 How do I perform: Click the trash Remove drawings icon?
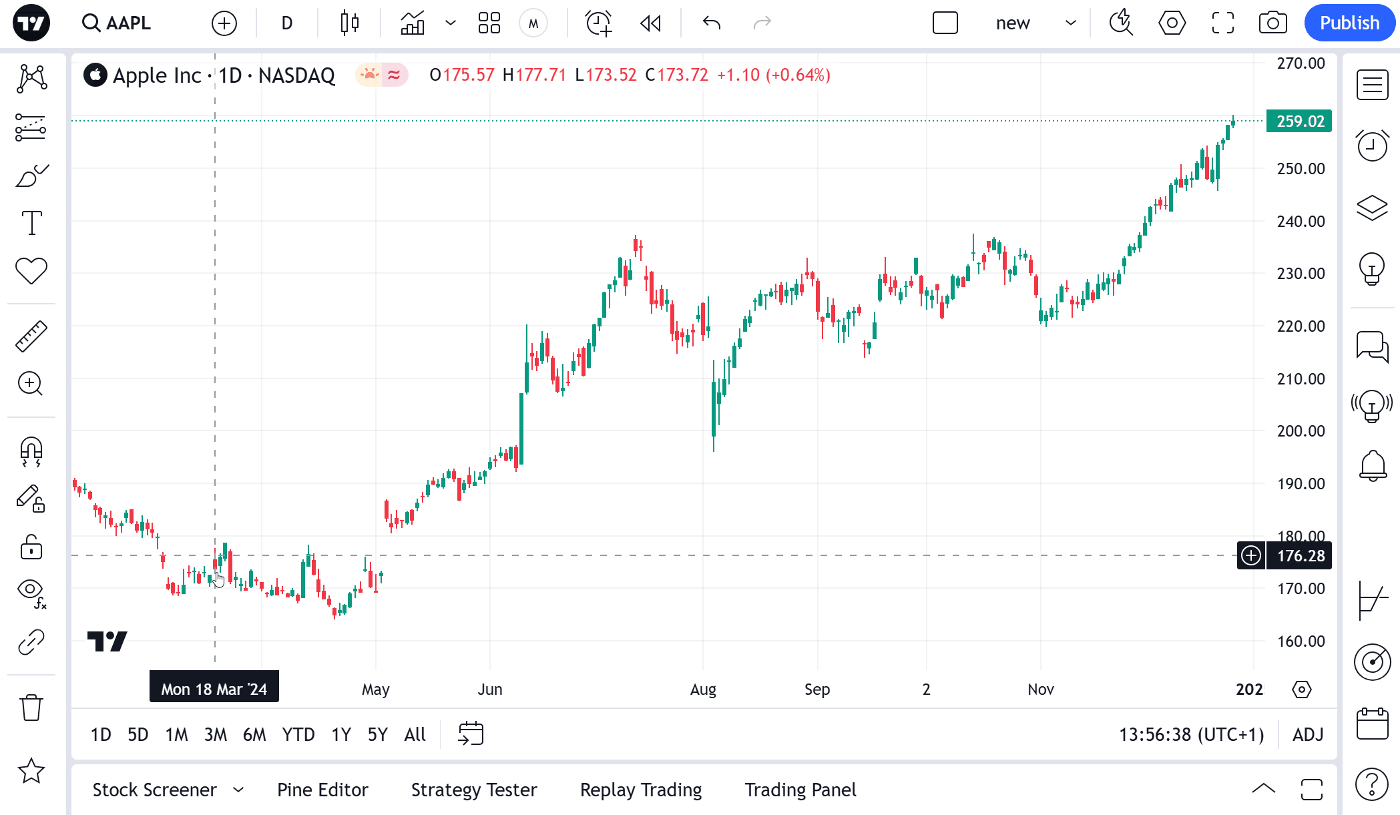(31, 708)
